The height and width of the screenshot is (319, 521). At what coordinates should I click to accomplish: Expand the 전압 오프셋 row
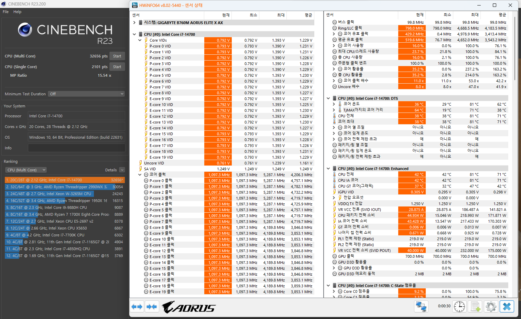click(x=334, y=198)
